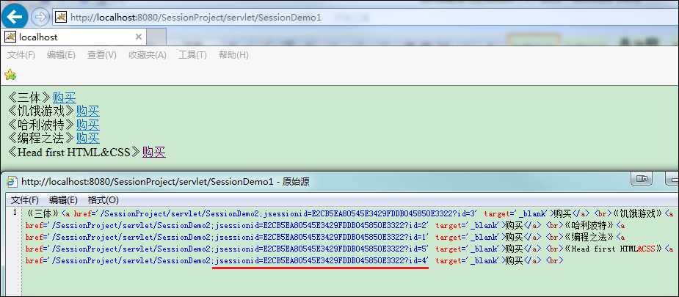Click 购买 link for 《三体》
This screenshot has height=297, width=679.
[64, 98]
